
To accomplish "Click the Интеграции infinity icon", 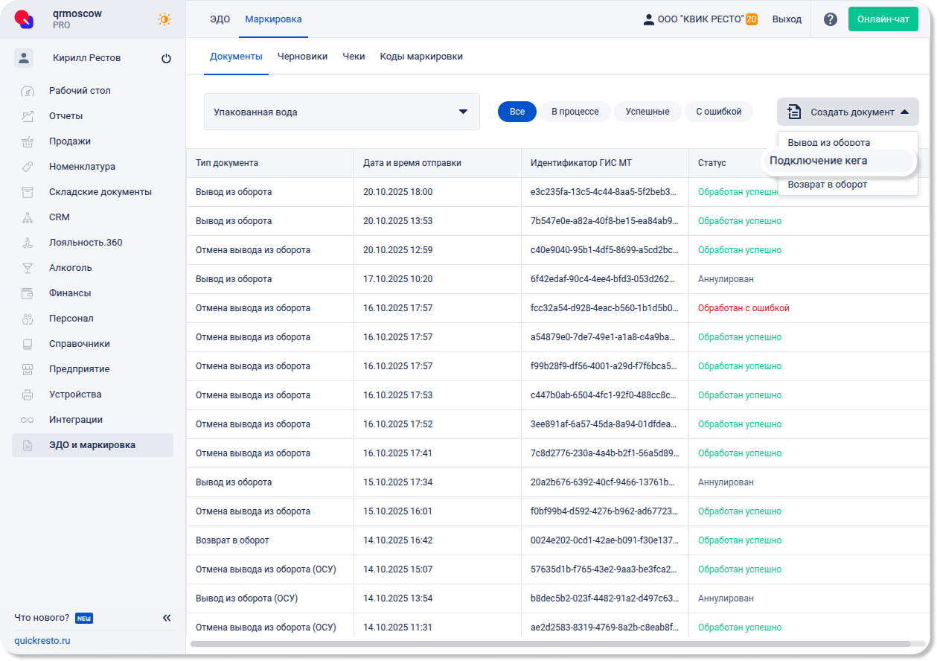I will tap(28, 420).
